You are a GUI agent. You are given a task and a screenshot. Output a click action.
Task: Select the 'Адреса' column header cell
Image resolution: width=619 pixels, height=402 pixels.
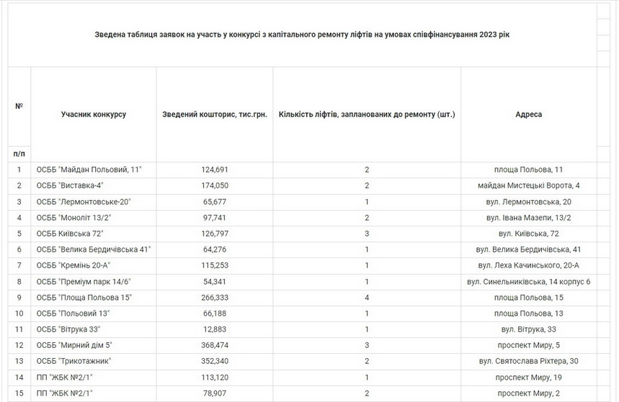[528, 114]
